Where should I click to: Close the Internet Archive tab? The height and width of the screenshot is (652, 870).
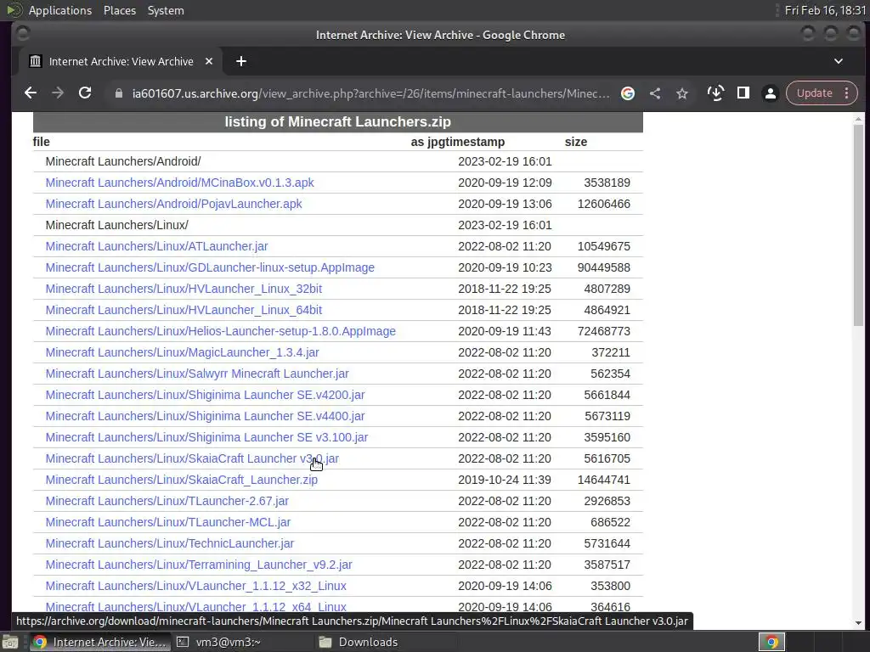click(209, 61)
